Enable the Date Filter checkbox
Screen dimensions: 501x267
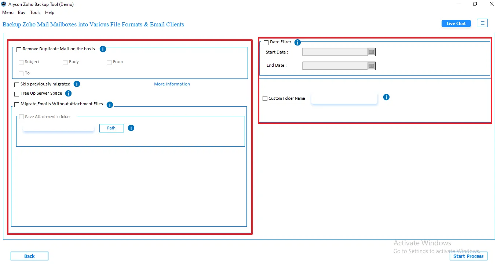click(x=266, y=43)
